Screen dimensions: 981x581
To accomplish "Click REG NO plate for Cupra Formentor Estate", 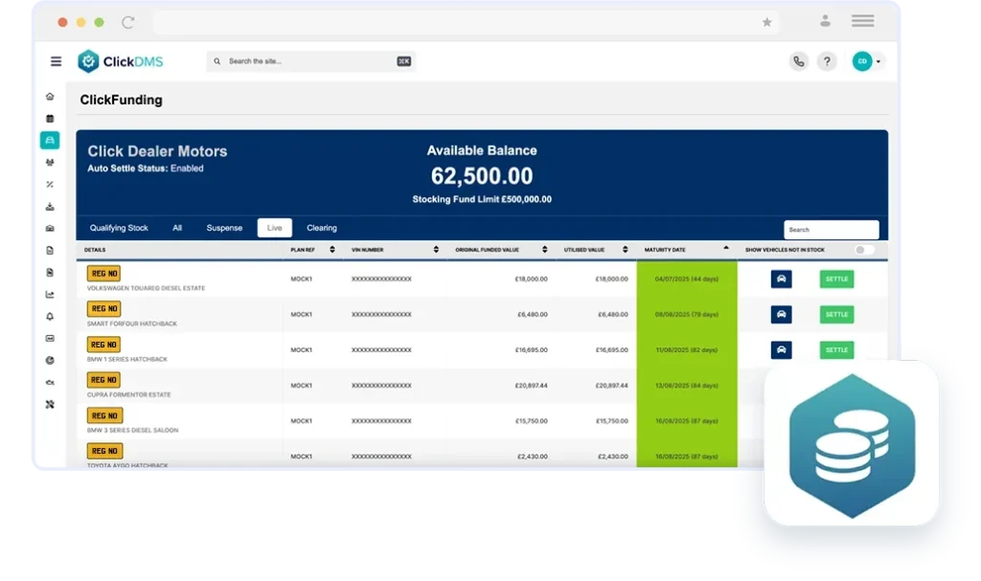I will [x=103, y=380].
